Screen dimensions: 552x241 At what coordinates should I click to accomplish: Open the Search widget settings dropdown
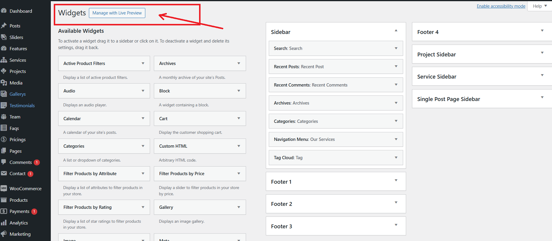point(396,48)
